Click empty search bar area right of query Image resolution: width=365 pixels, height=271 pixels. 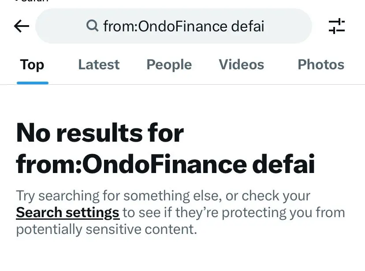(x=287, y=26)
